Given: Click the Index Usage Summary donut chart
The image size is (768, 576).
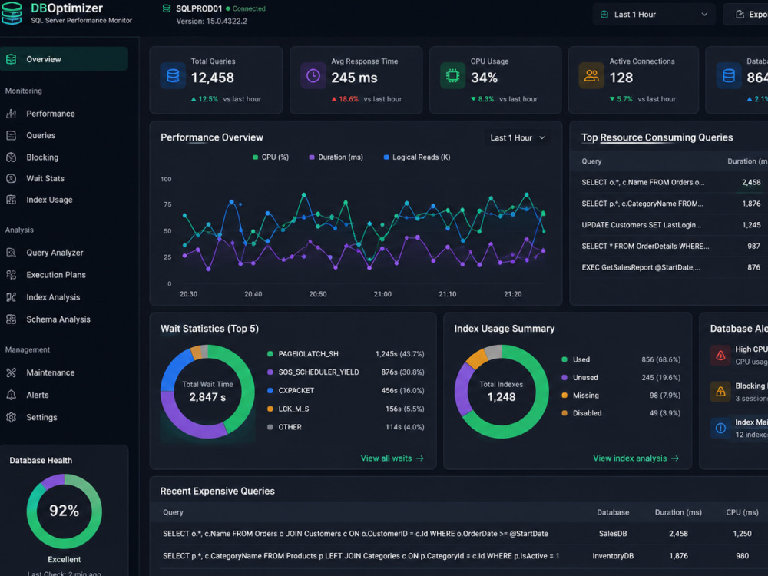Looking at the screenshot, I should tap(502, 392).
